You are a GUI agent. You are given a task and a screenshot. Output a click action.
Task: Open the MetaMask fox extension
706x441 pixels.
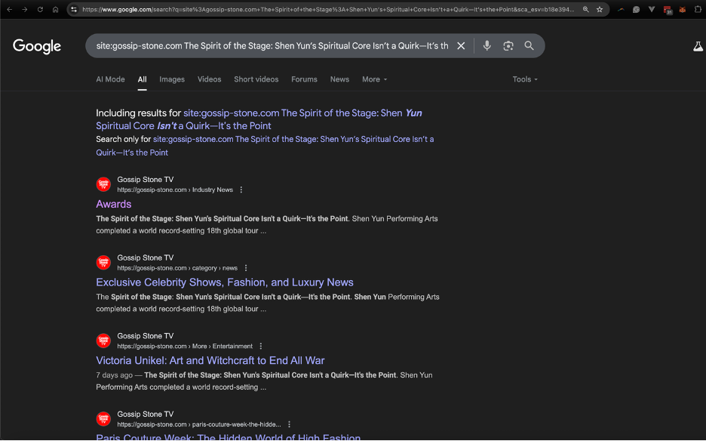(x=683, y=9)
